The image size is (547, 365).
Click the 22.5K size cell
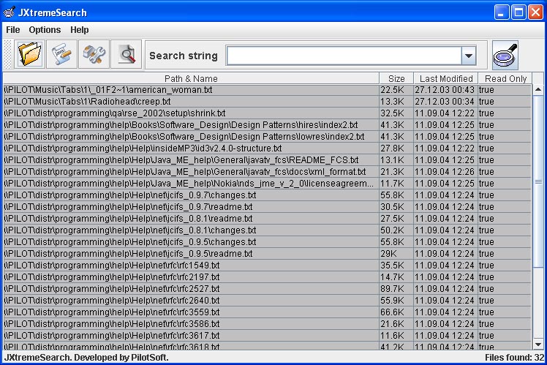[x=396, y=90]
